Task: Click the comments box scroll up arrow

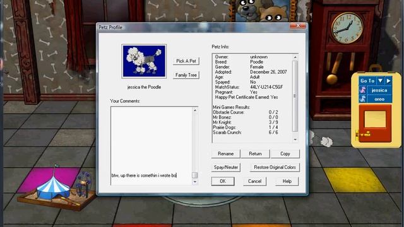Action: pyautogui.click(x=195, y=110)
